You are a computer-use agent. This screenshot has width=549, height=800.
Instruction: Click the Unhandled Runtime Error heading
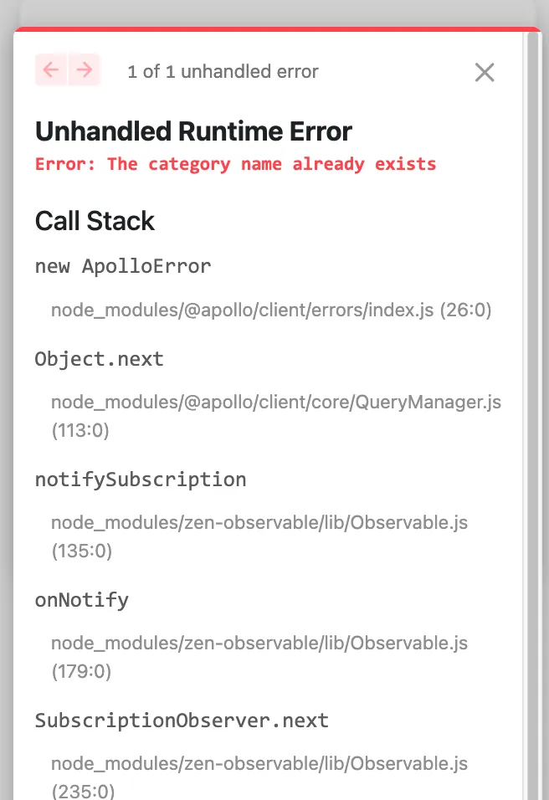193,131
